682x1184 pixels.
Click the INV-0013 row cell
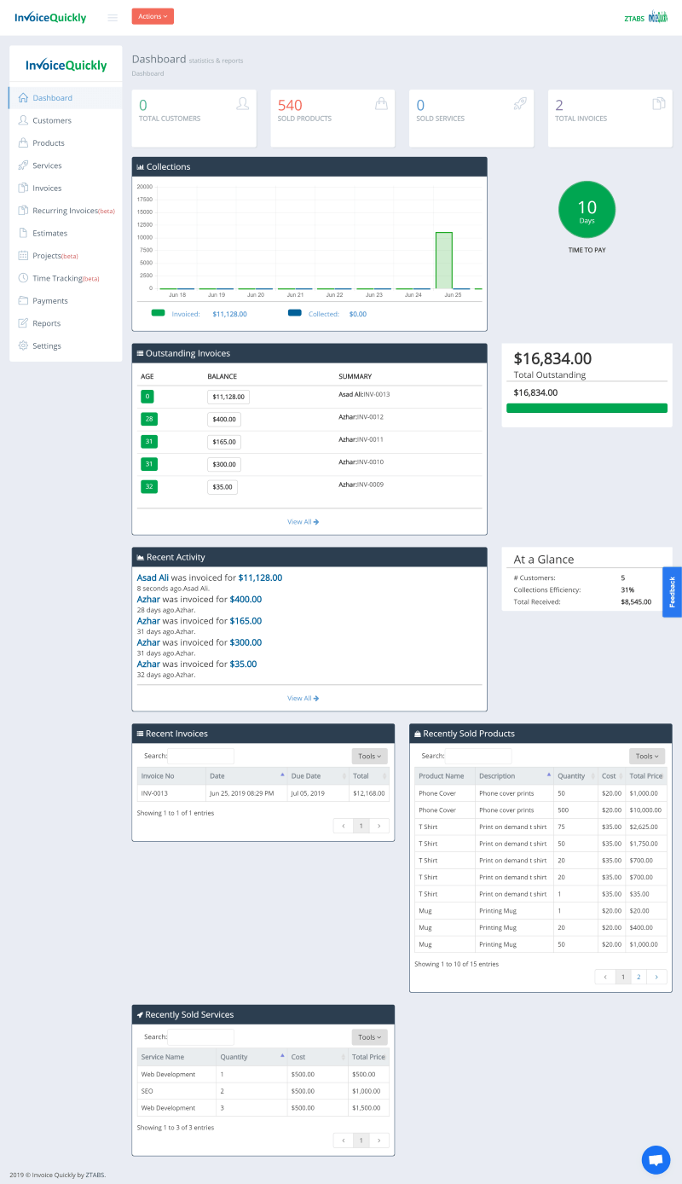[x=171, y=793]
